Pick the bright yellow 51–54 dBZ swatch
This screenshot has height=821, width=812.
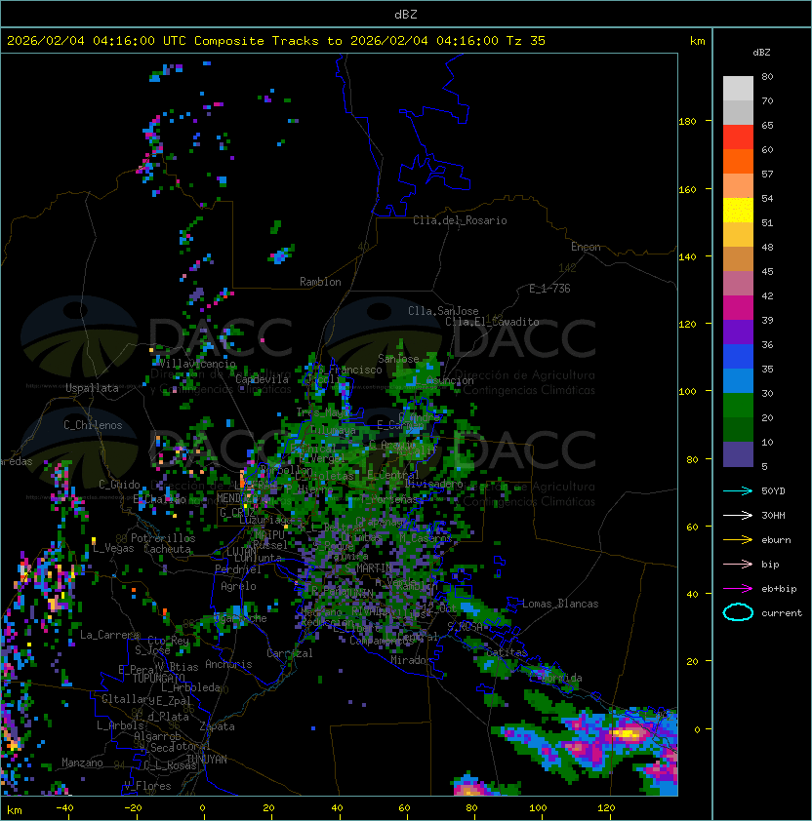coord(738,210)
